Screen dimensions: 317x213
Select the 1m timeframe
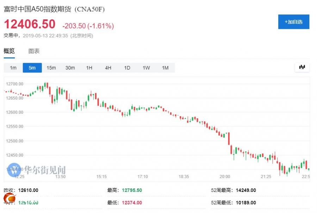pos(13,68)
